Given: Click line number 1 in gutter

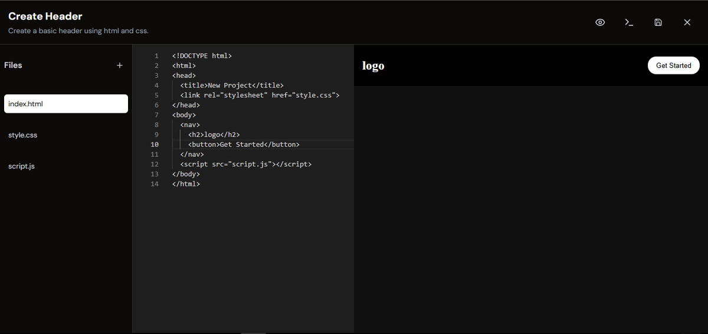Looking at the screenshot, I should (156, 55).
